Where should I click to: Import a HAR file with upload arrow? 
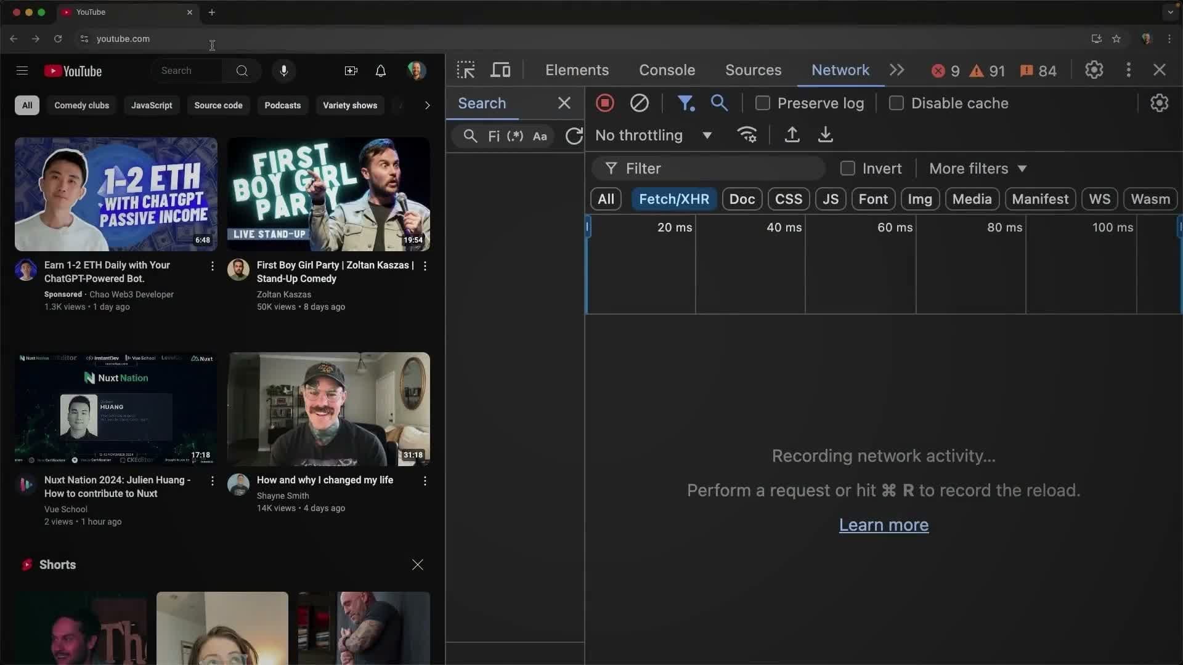[792, 135]
